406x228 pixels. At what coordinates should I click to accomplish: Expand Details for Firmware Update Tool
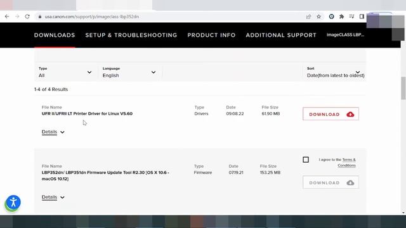pyautogui.click(x=53, y=197)
